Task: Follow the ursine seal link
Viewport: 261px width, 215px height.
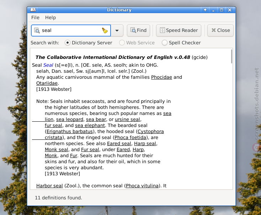Action: 127,119
